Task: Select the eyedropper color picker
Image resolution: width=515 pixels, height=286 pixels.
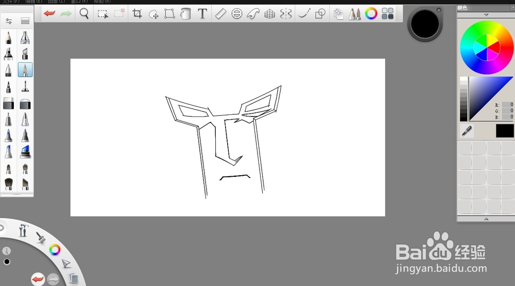Action: [467, 131]
